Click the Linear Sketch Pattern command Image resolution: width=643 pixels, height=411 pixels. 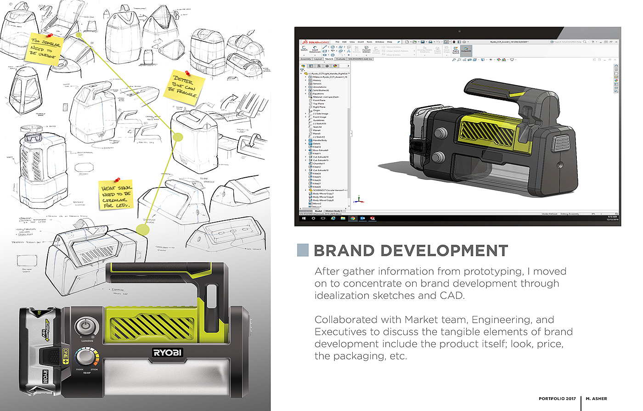point(395,51)
